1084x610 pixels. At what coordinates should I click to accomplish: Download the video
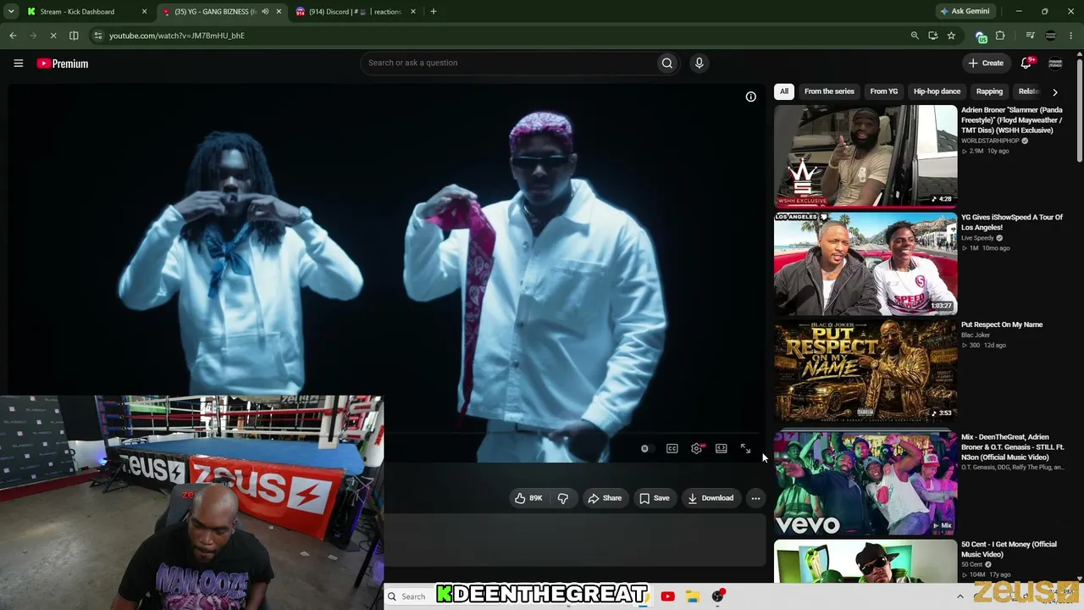(x=710, y=498)
